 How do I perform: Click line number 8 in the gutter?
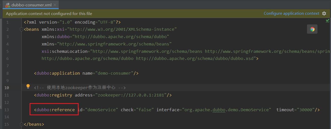(x=7, y=73)
